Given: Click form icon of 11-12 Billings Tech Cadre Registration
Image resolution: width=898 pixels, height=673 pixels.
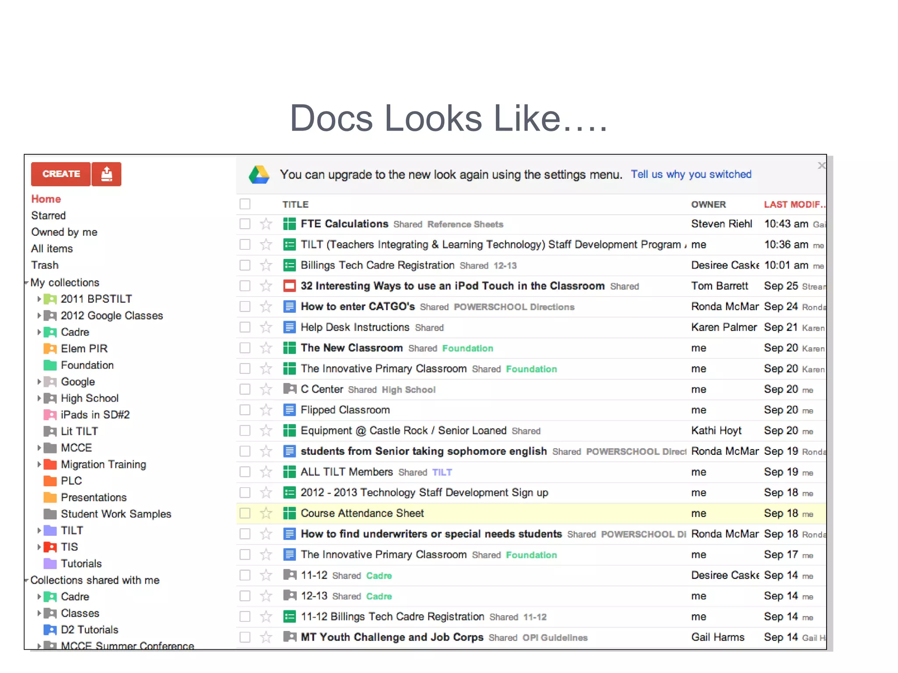Looking at the screenshot, I should 289,616.
